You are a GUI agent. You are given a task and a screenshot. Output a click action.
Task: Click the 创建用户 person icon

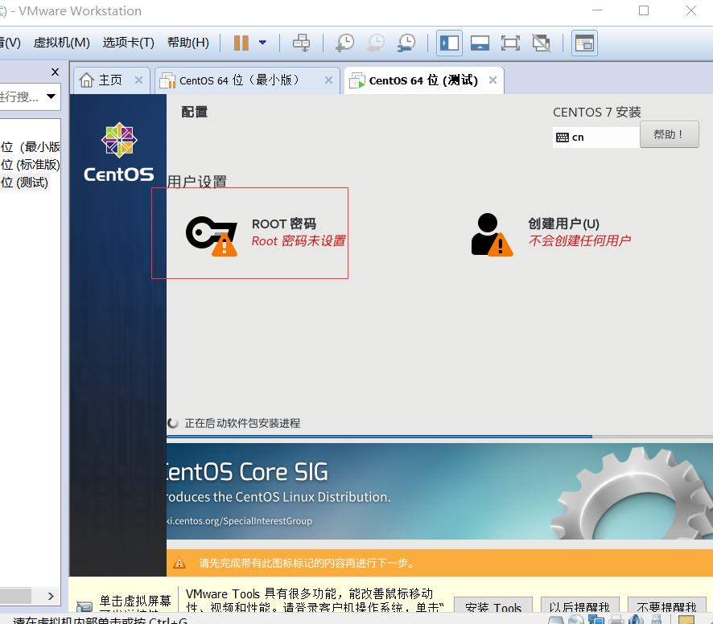click(x=492, y=235)
